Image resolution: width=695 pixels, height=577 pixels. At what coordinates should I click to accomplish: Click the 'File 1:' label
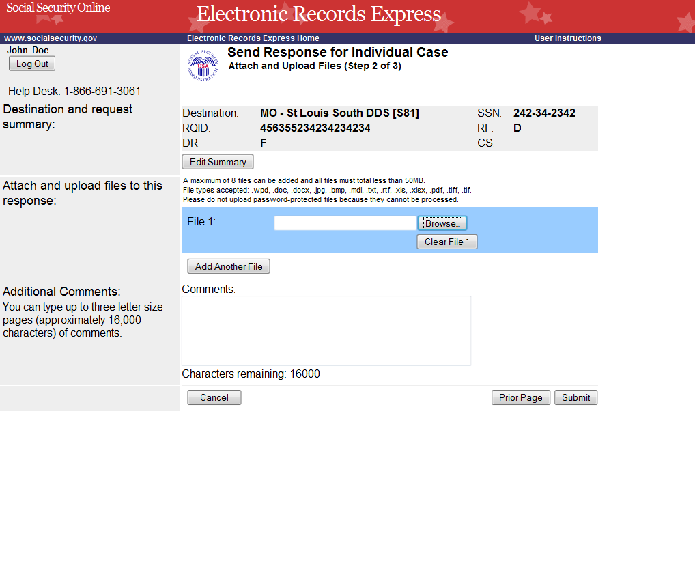click(201, 222)
